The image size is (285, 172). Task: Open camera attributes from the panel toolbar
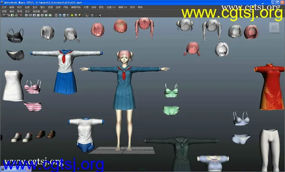click(8, 15)
